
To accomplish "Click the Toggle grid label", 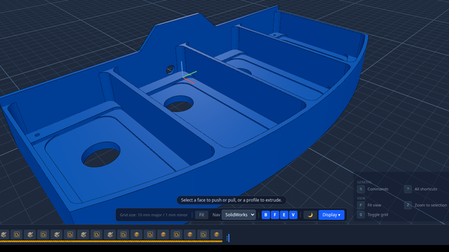I will [377, 215].
